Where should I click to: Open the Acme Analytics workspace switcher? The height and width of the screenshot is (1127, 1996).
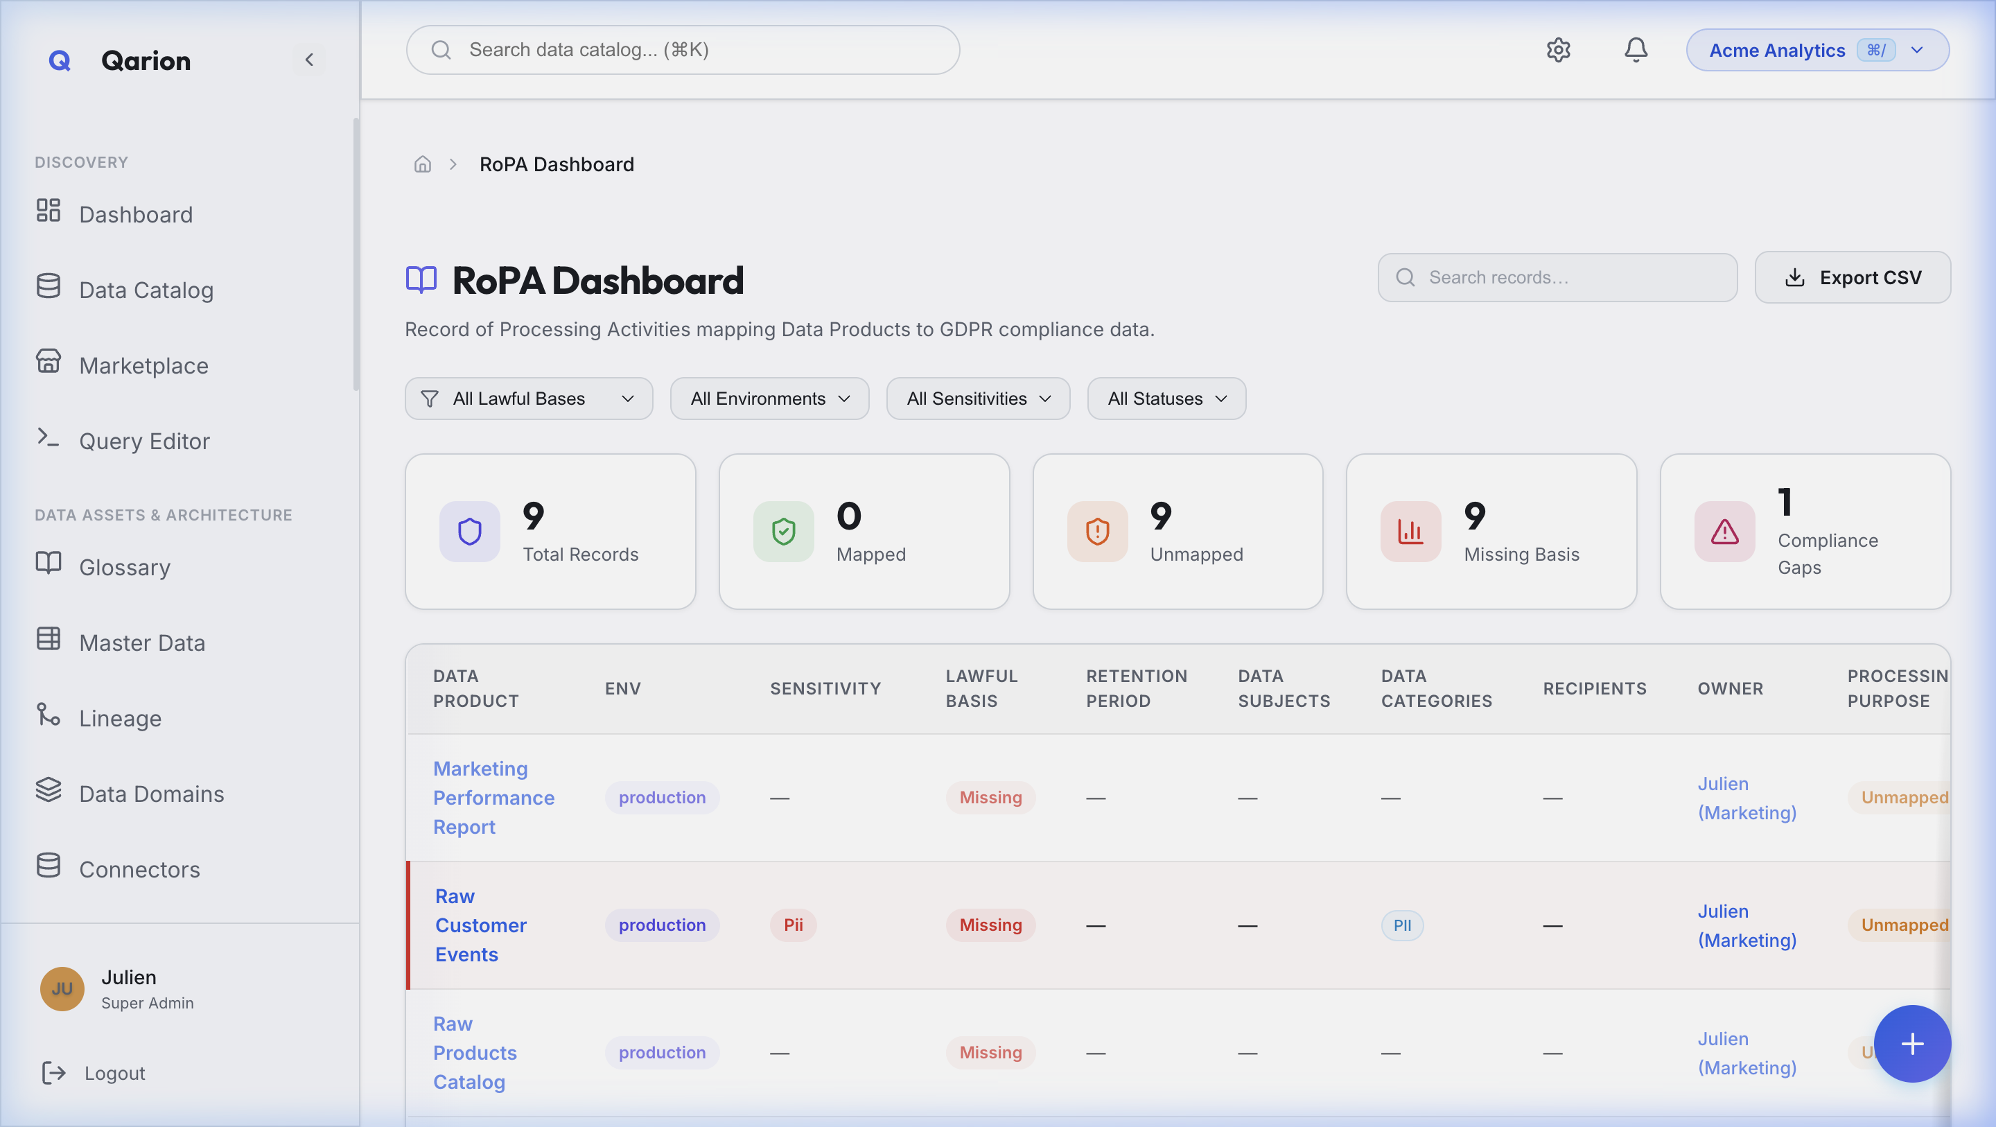coord(1817,50)
